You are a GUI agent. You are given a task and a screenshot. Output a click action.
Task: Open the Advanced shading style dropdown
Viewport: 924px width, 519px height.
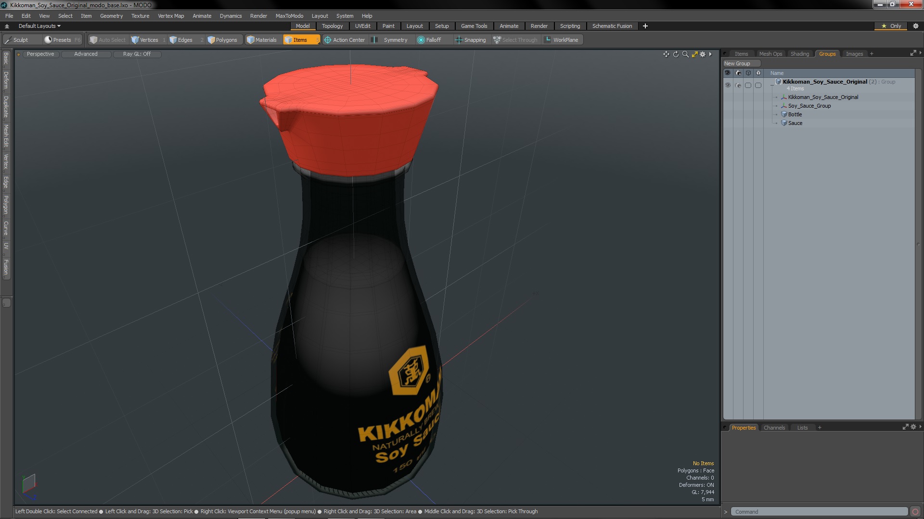[x=86, y=54]
